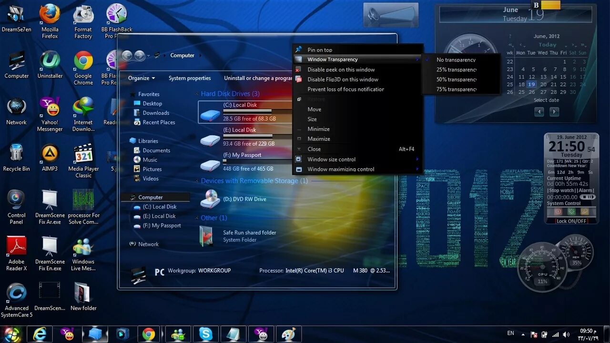
Task: Click the volume speaker tray icon
Action: coord(566,334)
